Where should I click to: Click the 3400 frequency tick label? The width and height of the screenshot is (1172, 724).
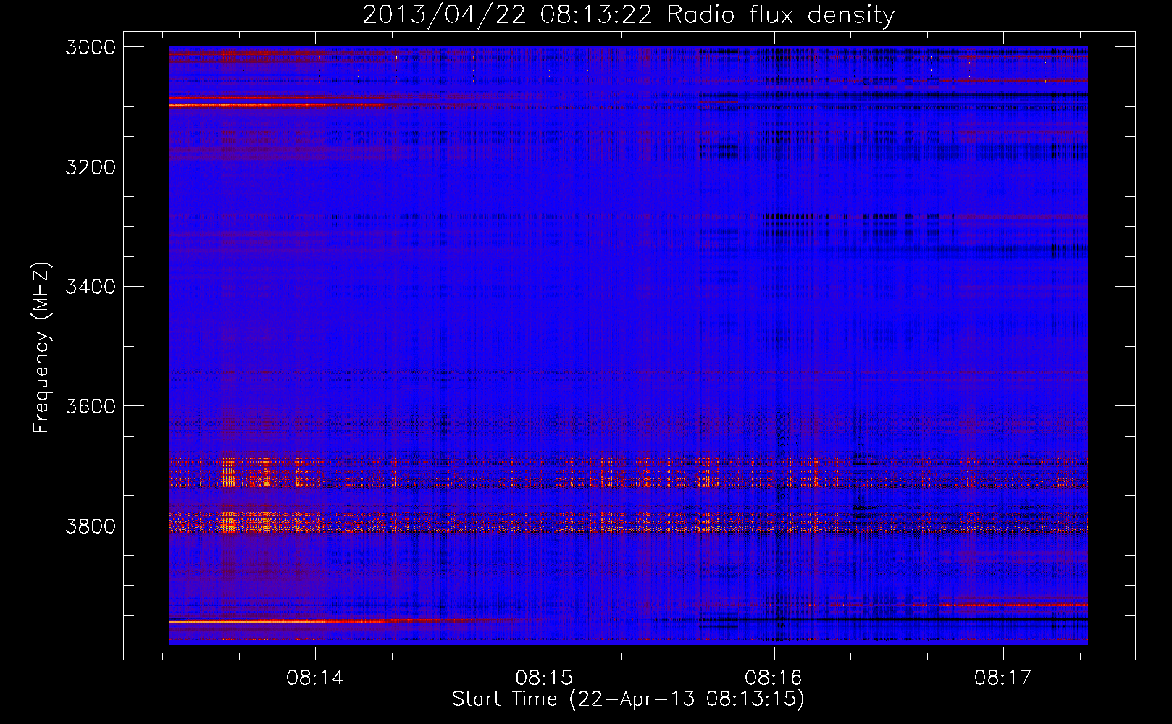point(91,287)
